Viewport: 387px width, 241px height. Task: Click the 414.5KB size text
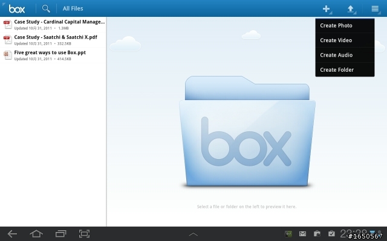(64, 59)
